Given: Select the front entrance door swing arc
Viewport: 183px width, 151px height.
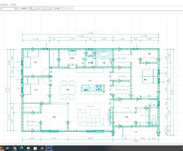Looking at the screenshot, I should point(127,132).
